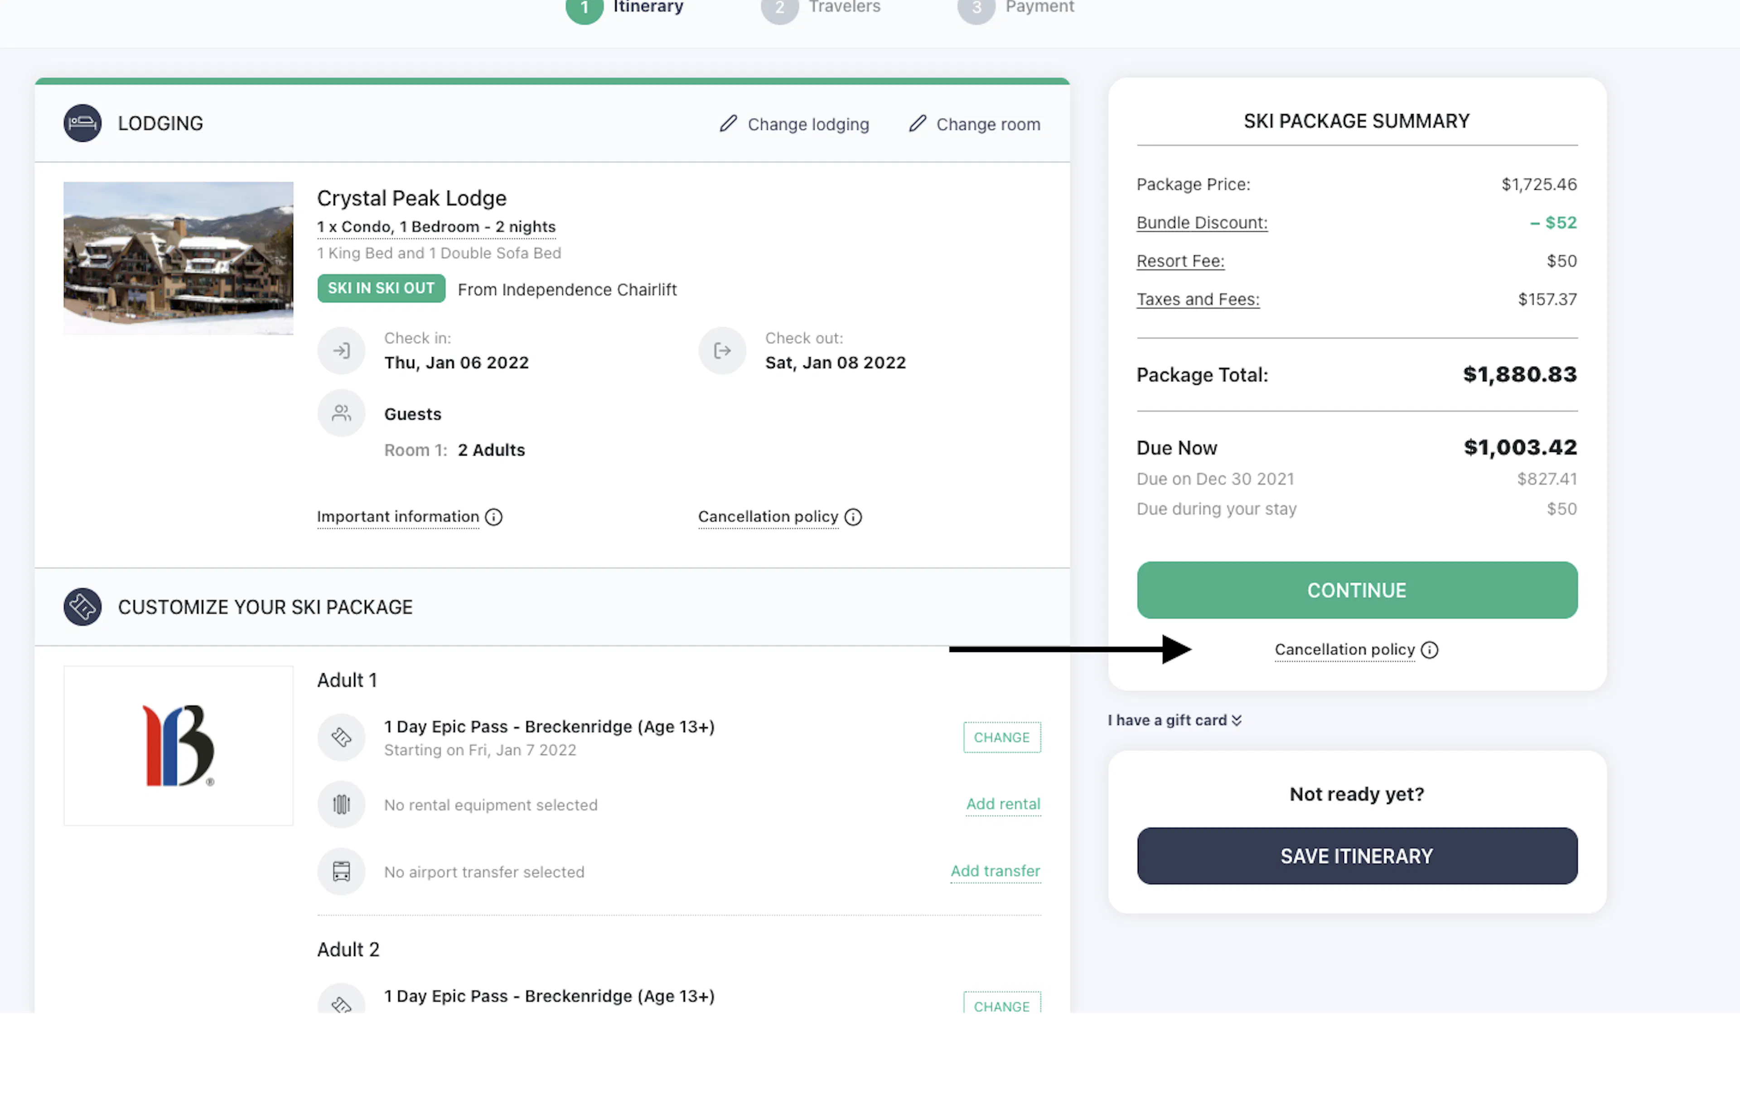This screenshot has height=1117, width=1740.
Task: Click the ski ticket icon near Customize Your Ski Package
Action: (x=82, y=606)
